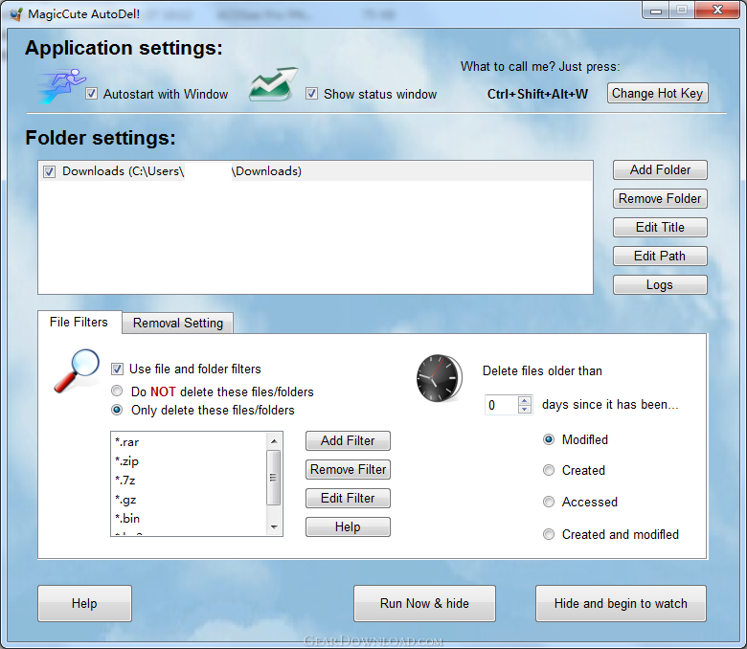Select Only delete these files/folders
The image size is (747, 649).
point(117,410)
